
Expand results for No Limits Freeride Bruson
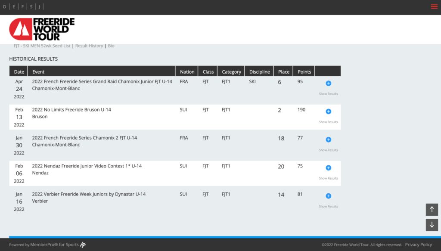click(x=328, y=112)
